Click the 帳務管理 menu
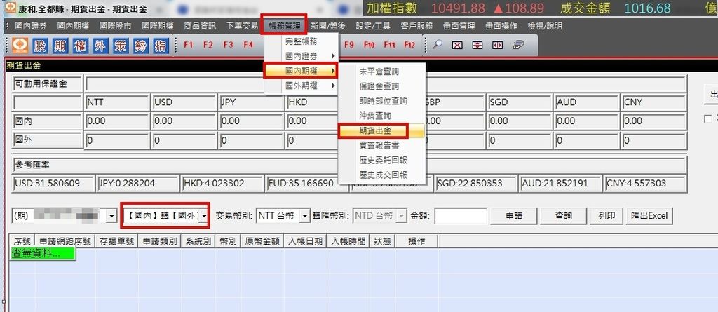The width and height of the screenshot is (718, 312). tap(285, 26)
